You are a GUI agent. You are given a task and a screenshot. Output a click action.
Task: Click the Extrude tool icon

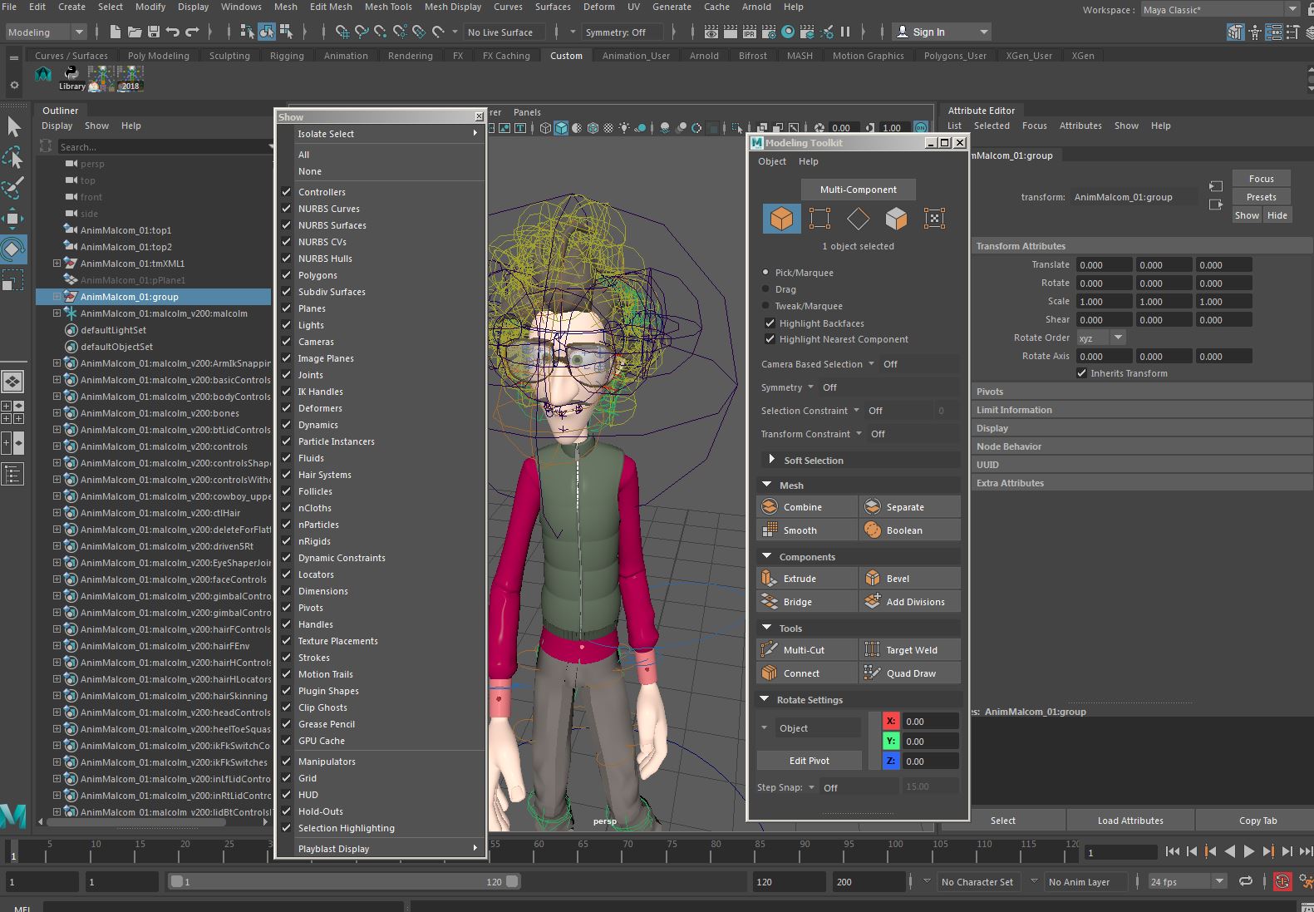click(770, 579)
